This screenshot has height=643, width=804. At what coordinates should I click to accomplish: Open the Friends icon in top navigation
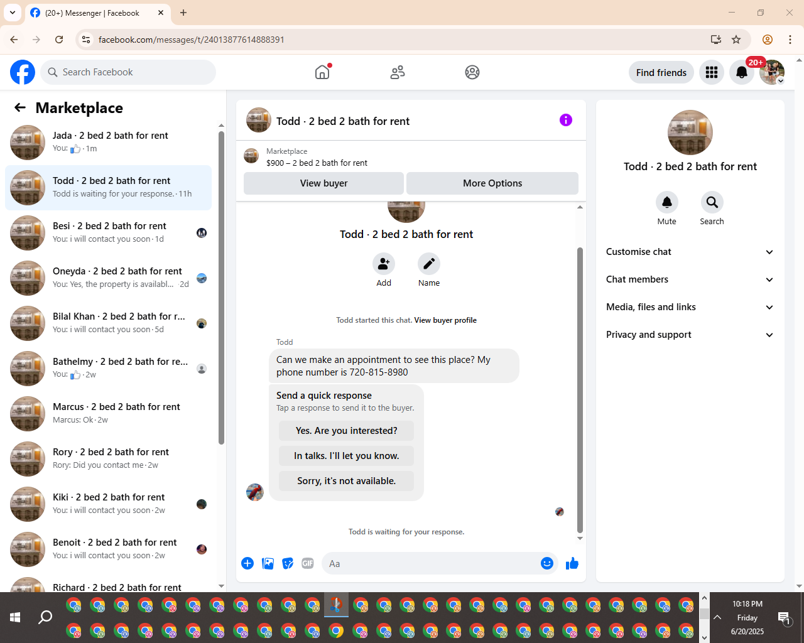[x=398, y=72]
